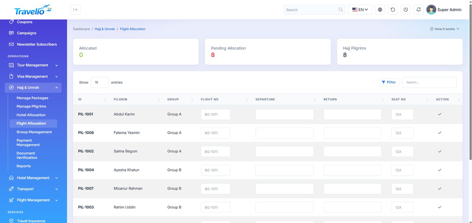Click the Visa Management document icon
The image size is (472, 223).
11,76
